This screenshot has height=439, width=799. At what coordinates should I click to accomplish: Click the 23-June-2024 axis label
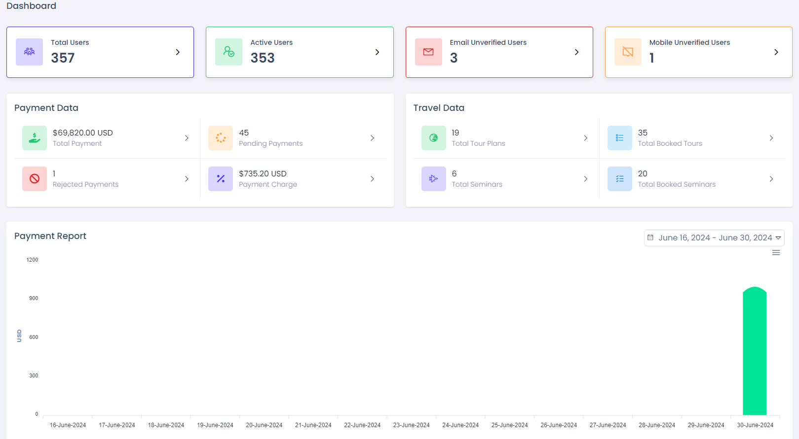coord(412,425)
